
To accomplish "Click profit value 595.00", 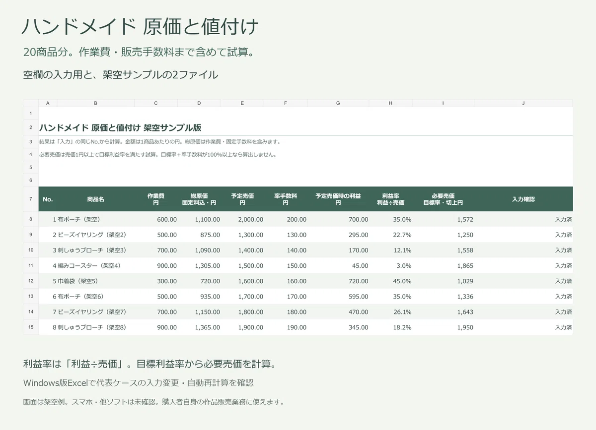I will [x=359, y=297].
